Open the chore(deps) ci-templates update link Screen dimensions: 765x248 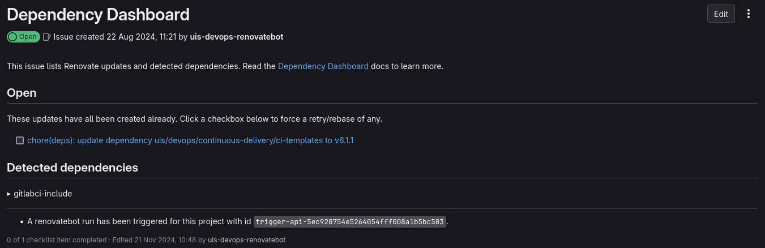tap(190, 140)
